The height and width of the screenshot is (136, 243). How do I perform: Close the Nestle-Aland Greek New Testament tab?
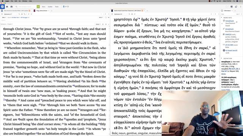point(144,11)
